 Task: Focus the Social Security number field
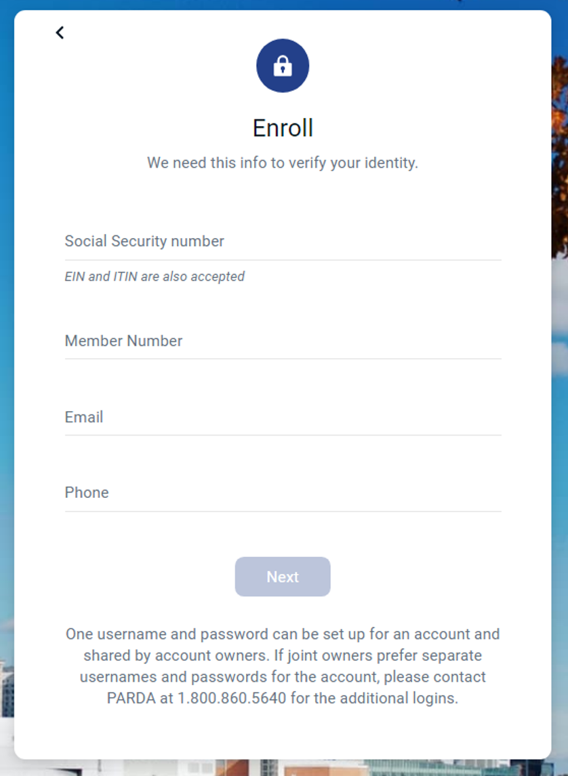[x=283, y=241]
